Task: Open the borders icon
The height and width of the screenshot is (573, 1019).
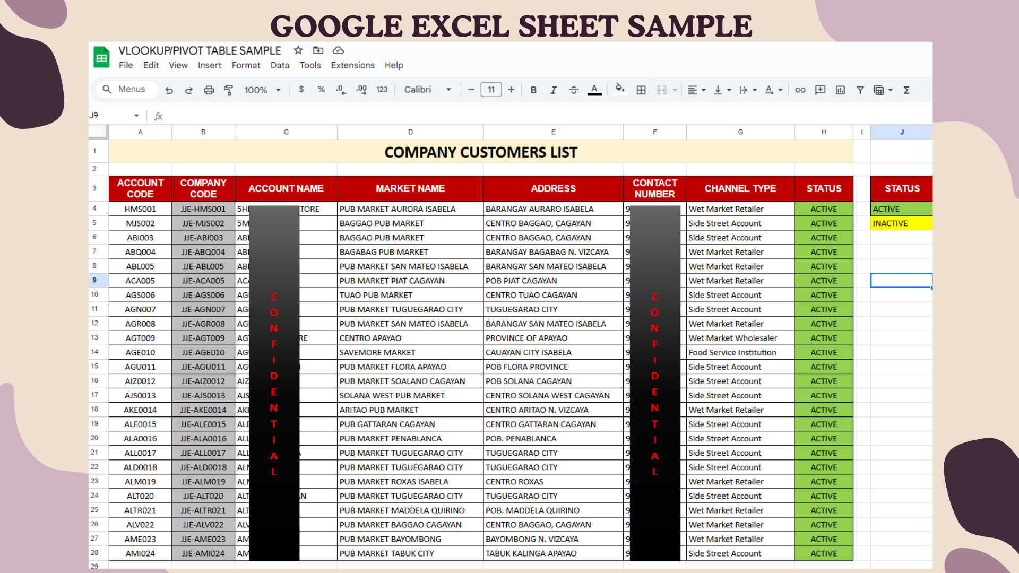Action: 641,90
